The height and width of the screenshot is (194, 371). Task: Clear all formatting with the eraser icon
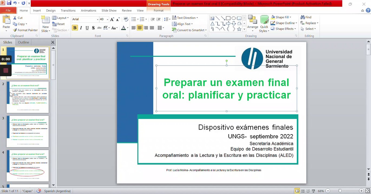(126, 19)
